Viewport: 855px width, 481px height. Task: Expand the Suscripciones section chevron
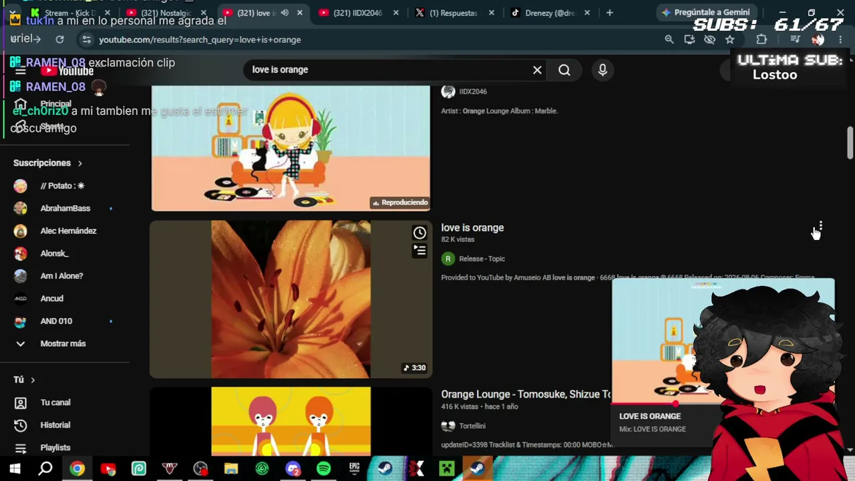pos(80,163)
